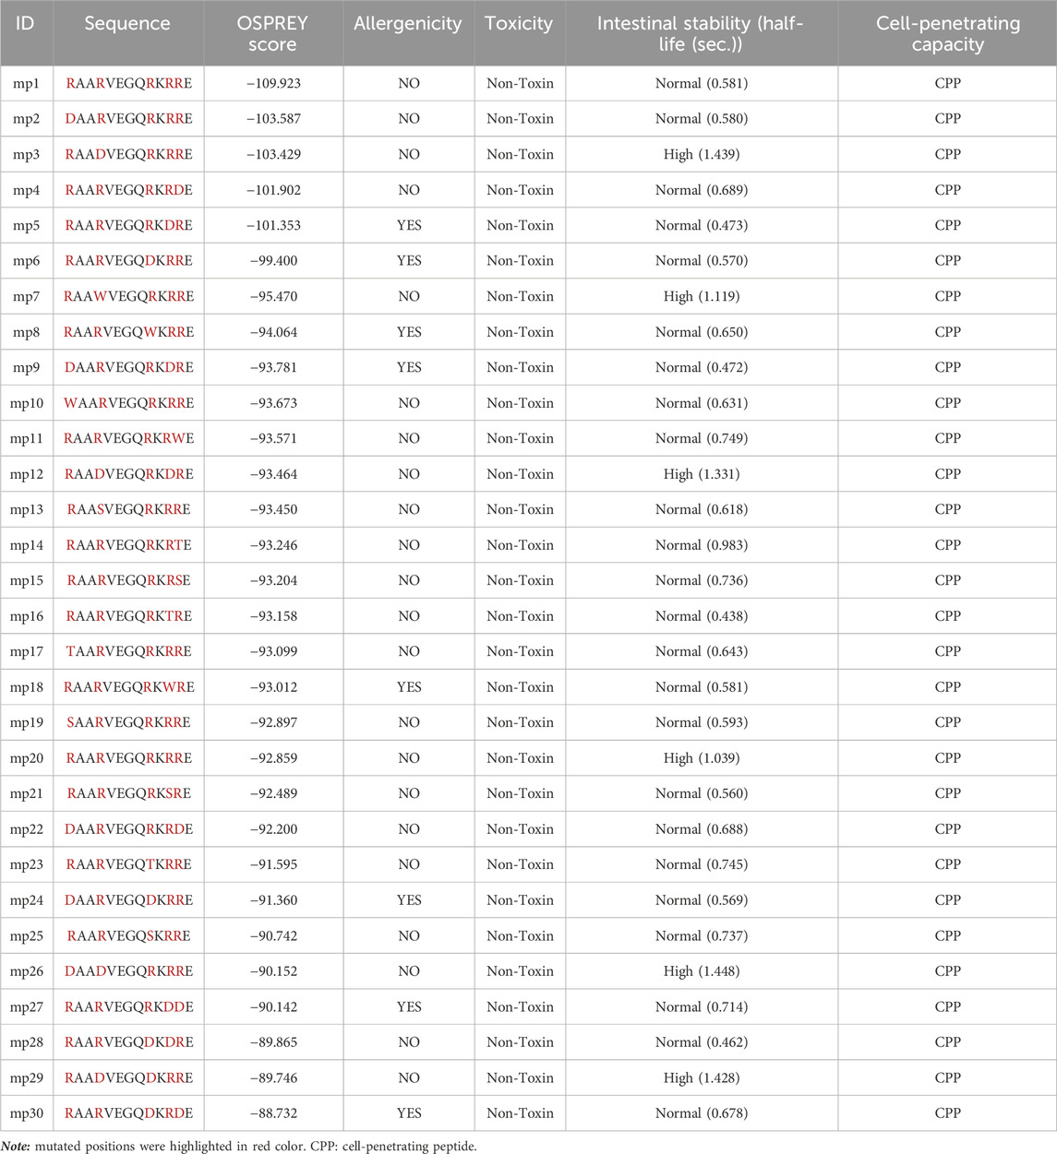Select the Non-Toxin cell in row mp23
Screen dimensions: 1057x1154
520,864
